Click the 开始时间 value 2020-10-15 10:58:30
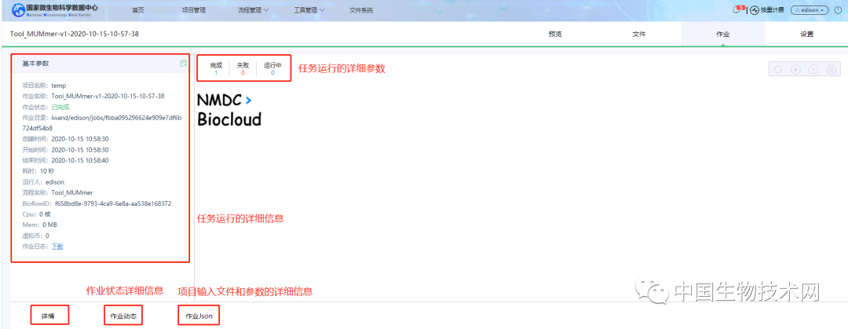The width and height of the screenshot is (848, 329). pyautogui.click(x=80, y=150)
